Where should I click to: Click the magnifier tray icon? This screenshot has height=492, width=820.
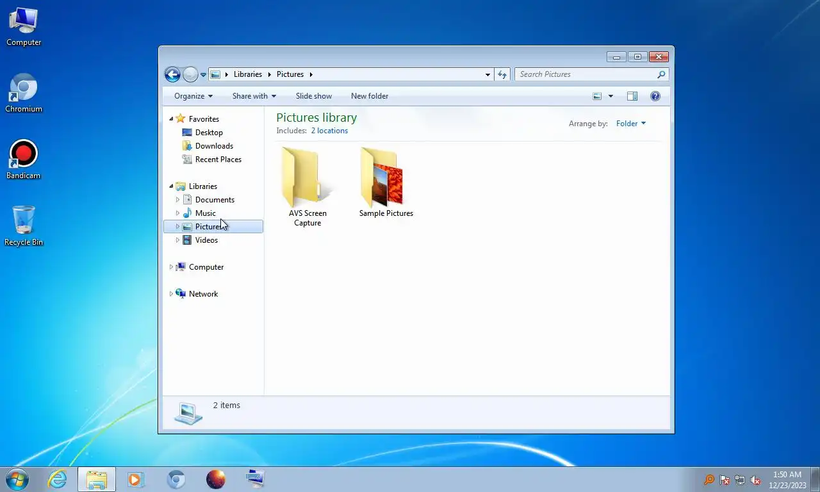point(709,480)
